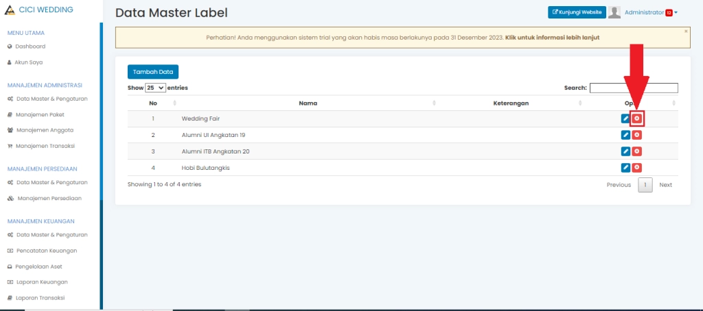Open the red notification badge

(x=669, y=13)
